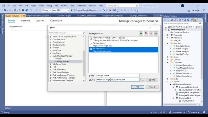208x117 pixels.
Task: Select General under NuGet Package Manager
Action: point(58,58)
